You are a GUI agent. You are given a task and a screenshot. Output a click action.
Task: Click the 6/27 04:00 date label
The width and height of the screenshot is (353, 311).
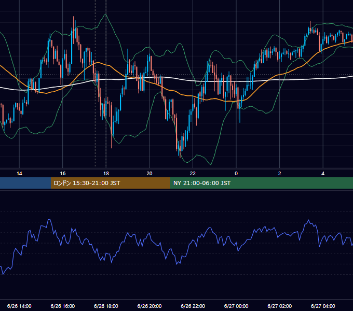[323, 306]
